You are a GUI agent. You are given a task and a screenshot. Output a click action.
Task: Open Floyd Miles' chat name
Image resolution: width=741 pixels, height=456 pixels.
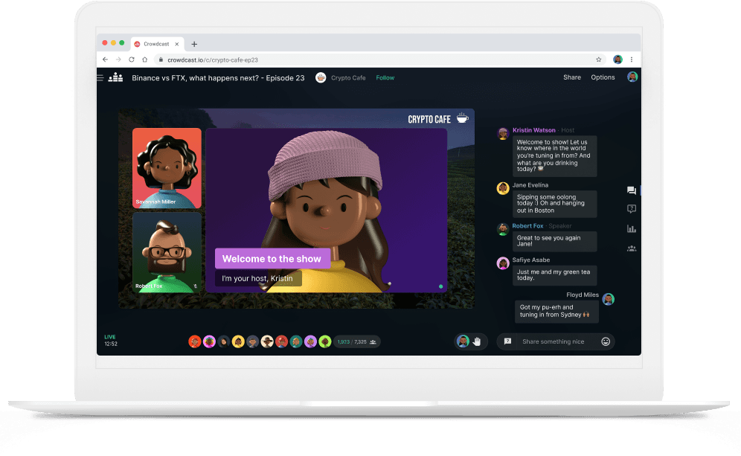tap(583, 295)
